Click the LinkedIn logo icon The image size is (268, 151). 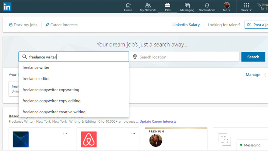(x=7, y=7)
